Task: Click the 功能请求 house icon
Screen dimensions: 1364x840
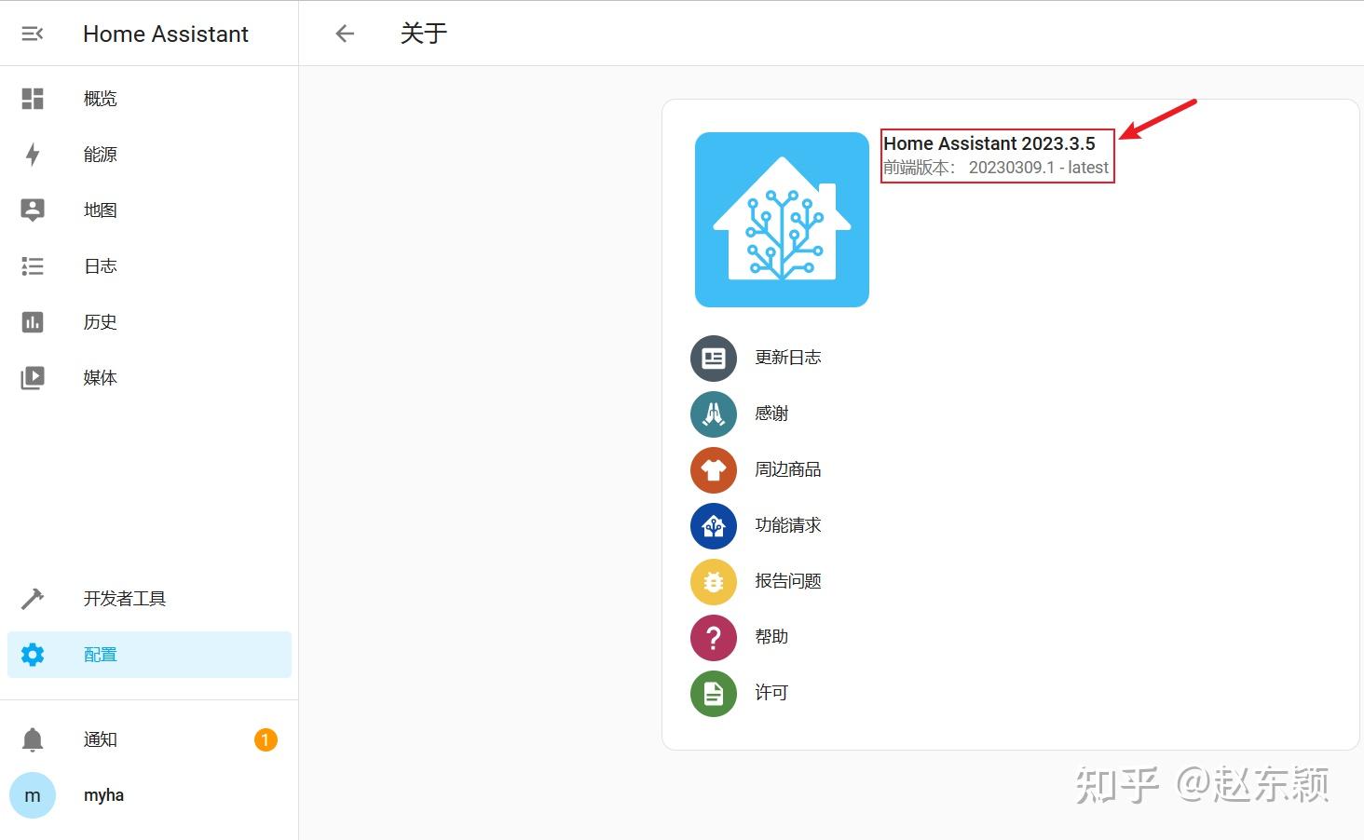Action: [714, 526]
